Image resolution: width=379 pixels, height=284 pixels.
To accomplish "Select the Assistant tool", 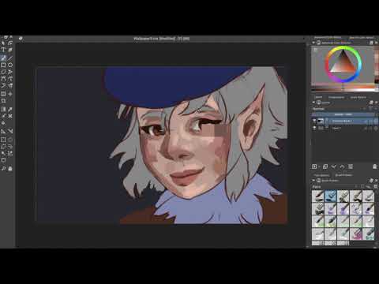I will pyautogui.click(x=3, y=131).
